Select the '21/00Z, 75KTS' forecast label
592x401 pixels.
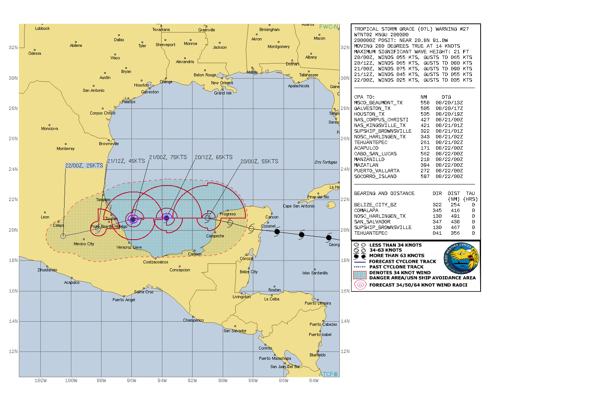point(168,157)
